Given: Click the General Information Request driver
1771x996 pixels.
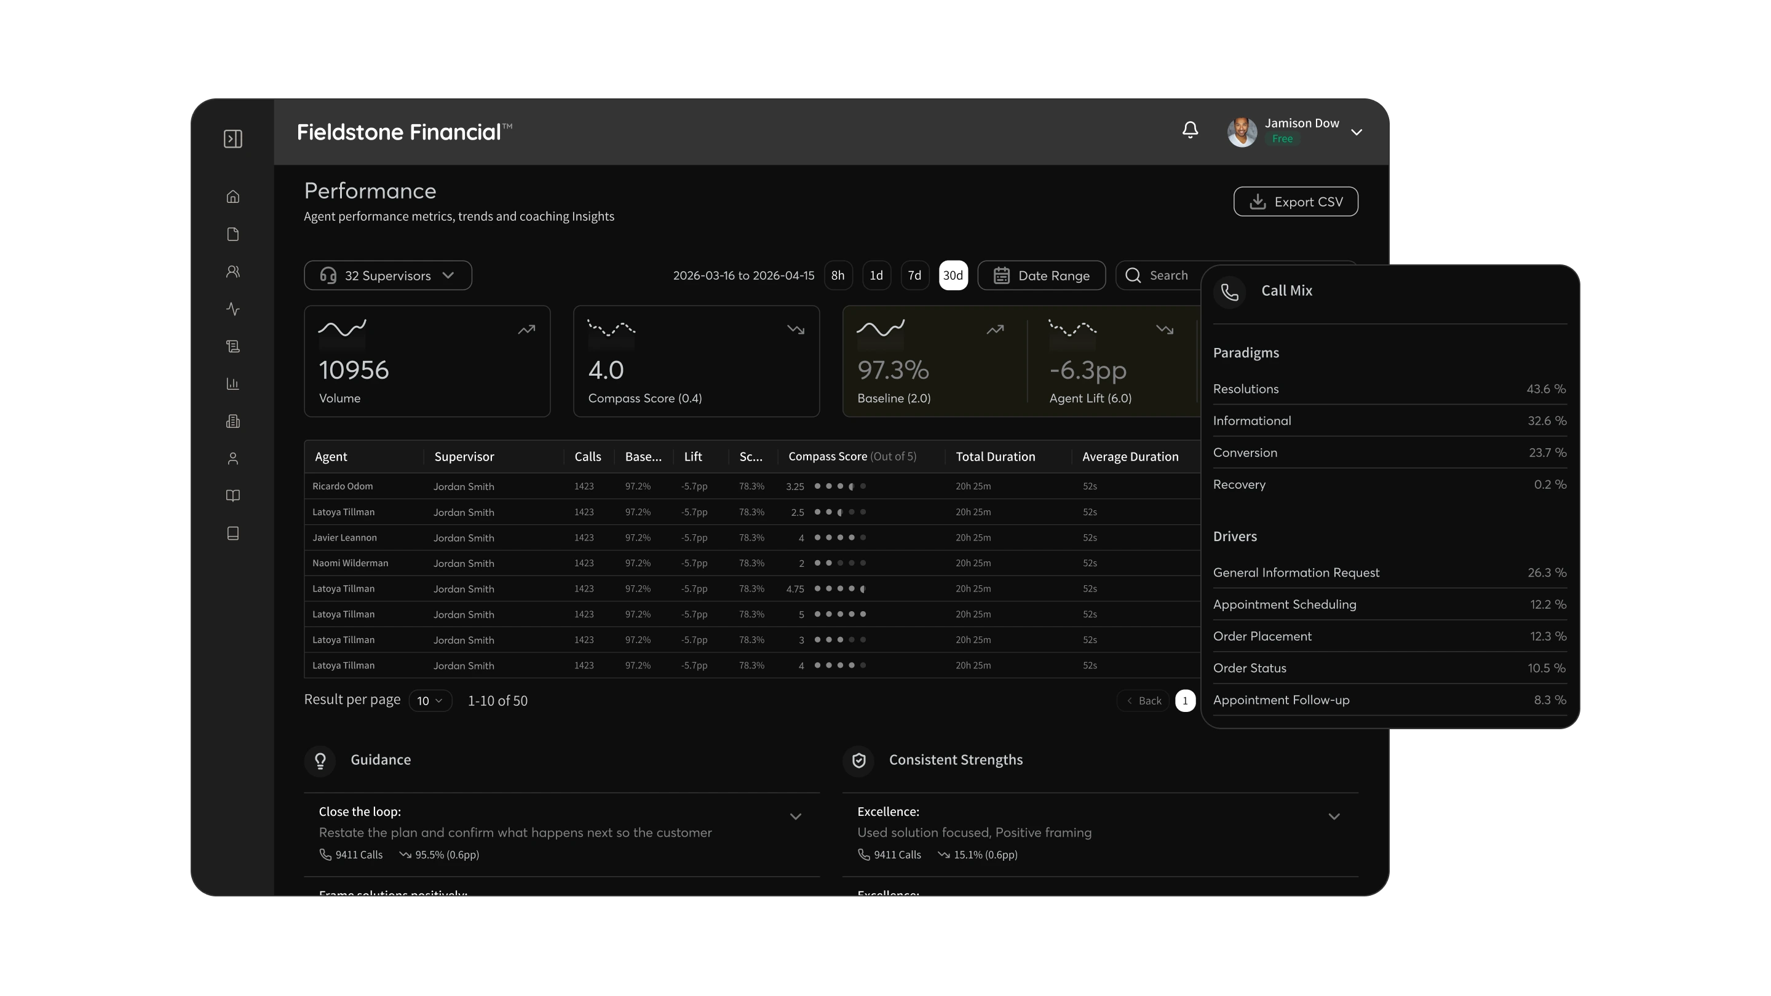Looking at the screenshot, I should tap(1390, 572).
